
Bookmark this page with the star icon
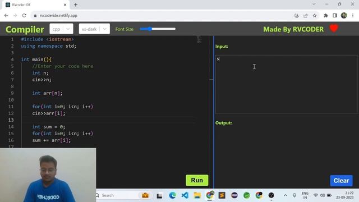pyautogui.click(x=315, y=16)
